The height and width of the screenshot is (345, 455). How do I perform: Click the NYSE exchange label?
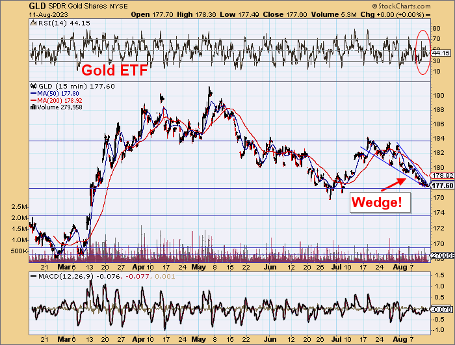(x=119, y=7)
